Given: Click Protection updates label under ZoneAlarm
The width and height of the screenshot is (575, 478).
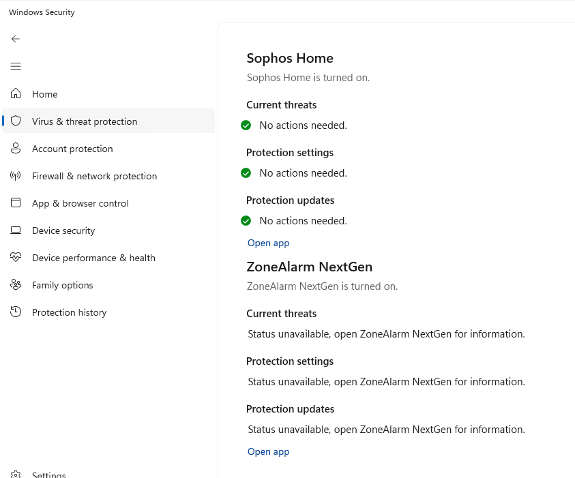Looking at the screenshot, I should point(290,408).
